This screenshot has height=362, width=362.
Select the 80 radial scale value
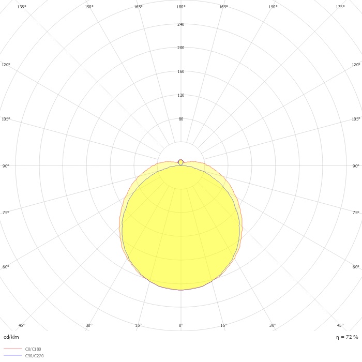181,119
